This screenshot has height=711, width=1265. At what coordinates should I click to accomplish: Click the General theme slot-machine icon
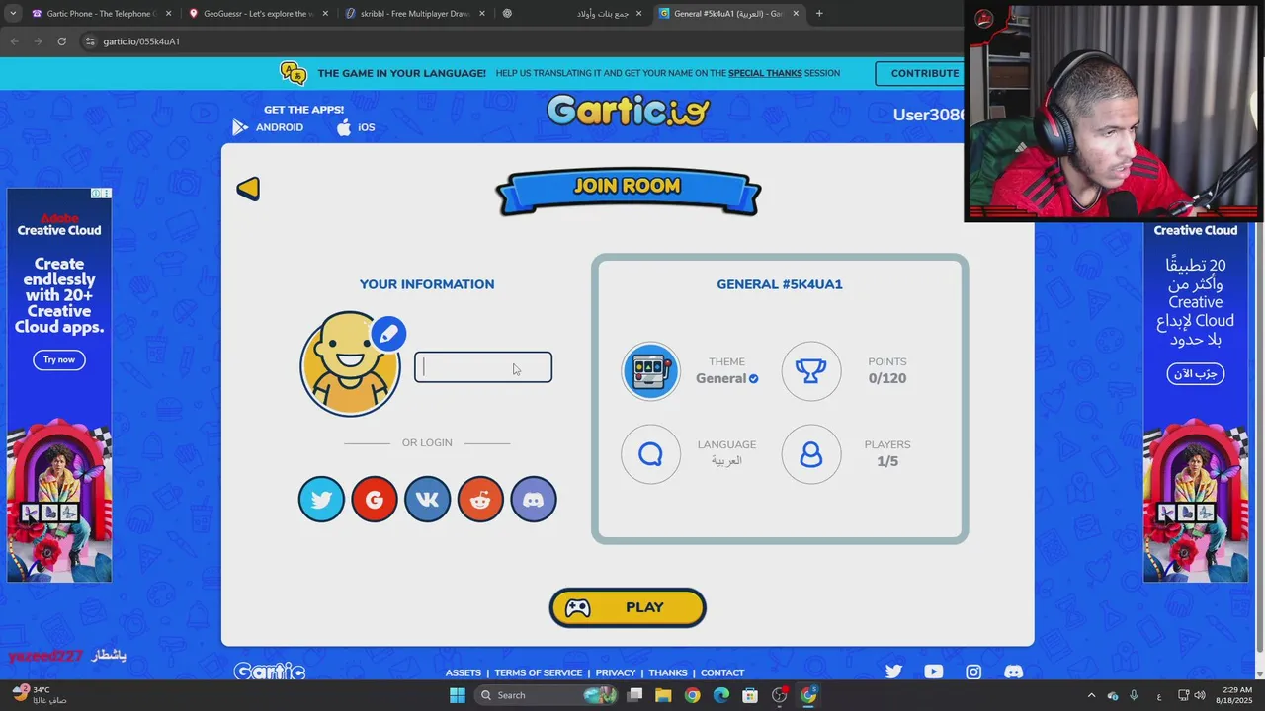pos(650,371)
